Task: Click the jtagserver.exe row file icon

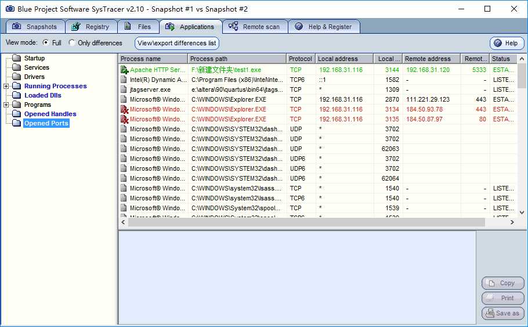Action: tap(124, 89)
